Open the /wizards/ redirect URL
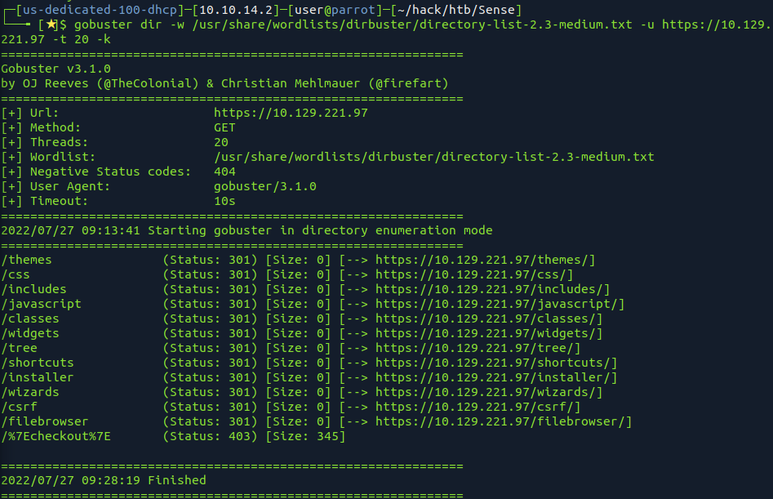 click(486, 393)
